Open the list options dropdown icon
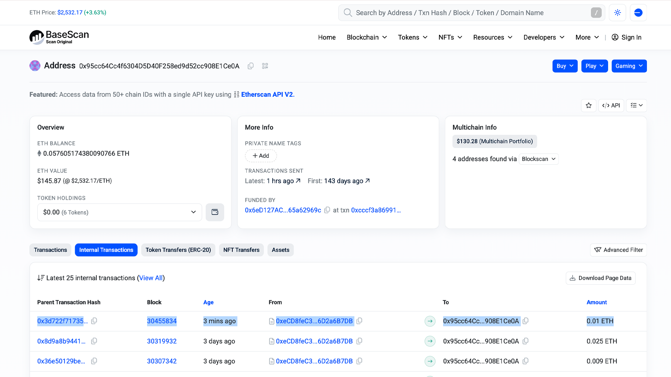Viewport: 671px width, 377px height. (x=636, y=105)
